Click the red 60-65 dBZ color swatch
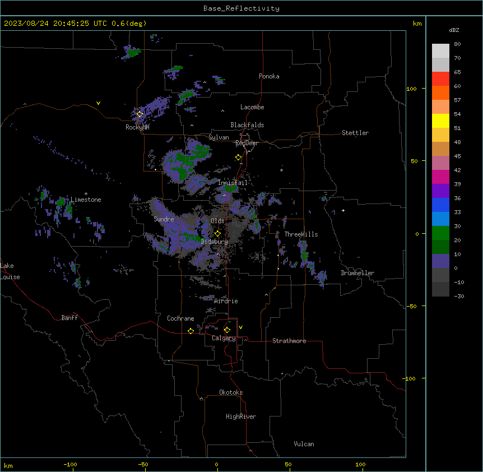Viewport: 483px width, 472px height. [440, 78]
